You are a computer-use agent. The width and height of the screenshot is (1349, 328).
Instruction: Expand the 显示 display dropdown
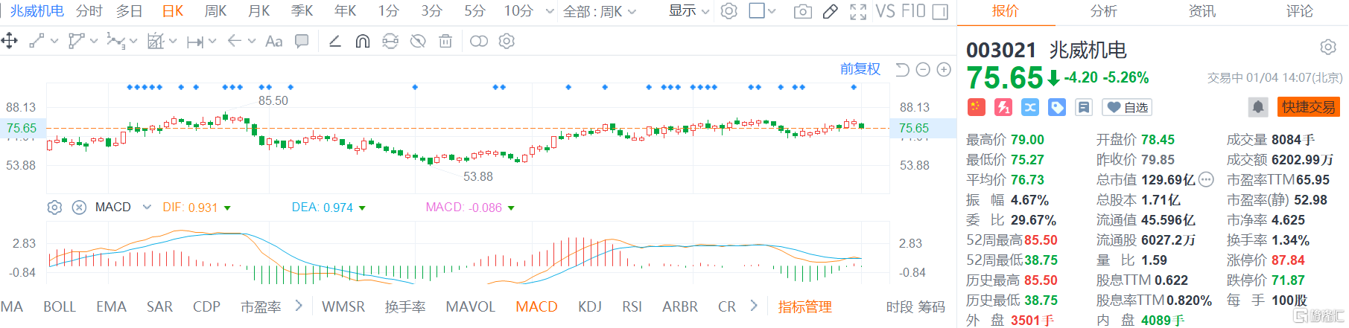[x=688, y=11]
